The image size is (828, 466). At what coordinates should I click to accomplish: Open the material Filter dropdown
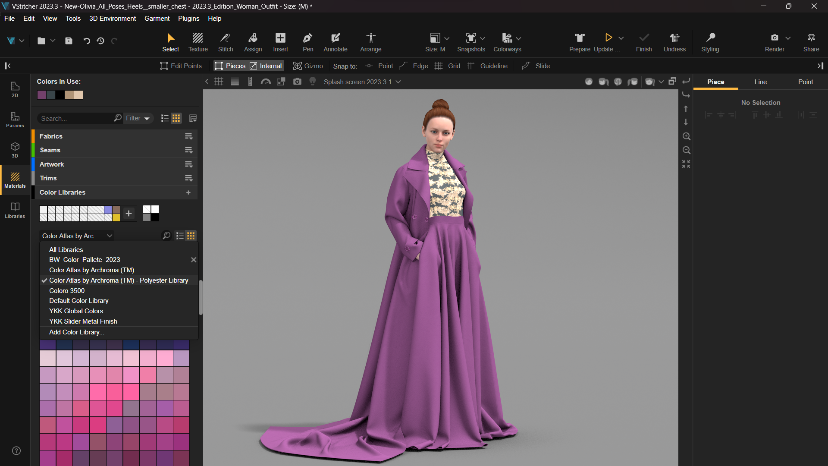(138, 118)
